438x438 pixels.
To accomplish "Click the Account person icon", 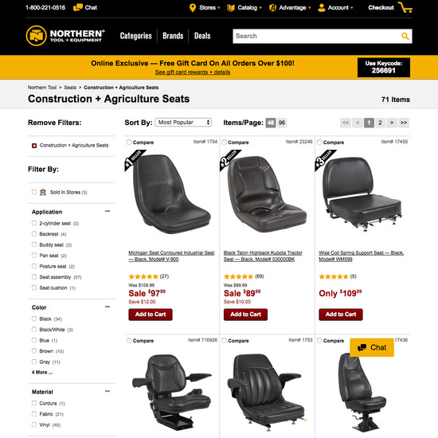I will tap(322, 7).
